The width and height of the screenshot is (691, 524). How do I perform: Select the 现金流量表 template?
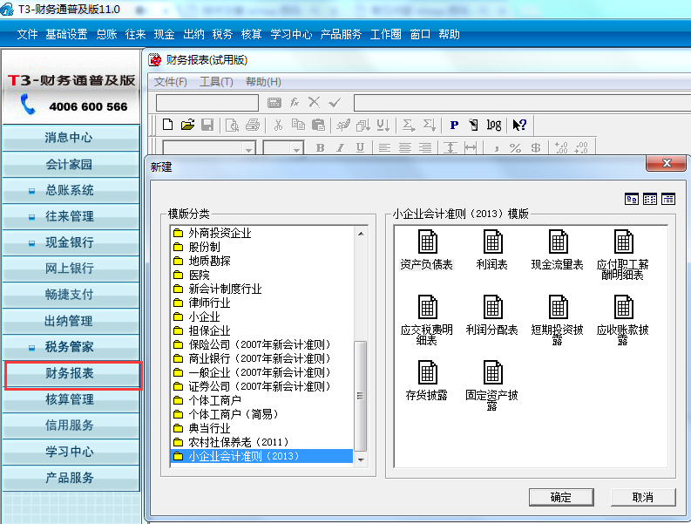click(x=558, y=249)
